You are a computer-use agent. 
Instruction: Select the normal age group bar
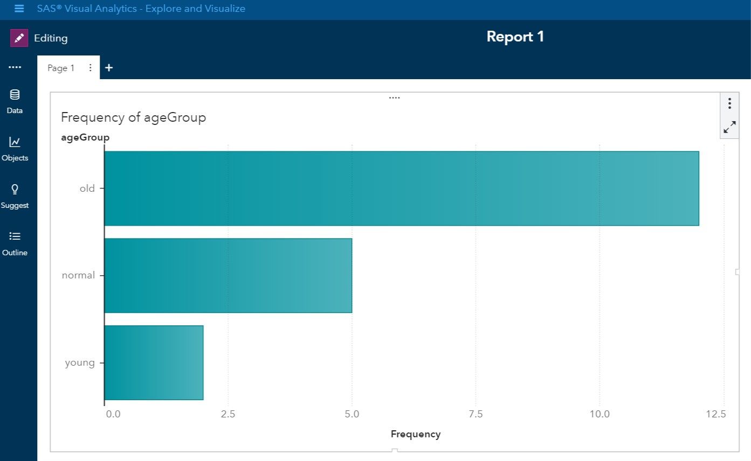coord(226,275)
